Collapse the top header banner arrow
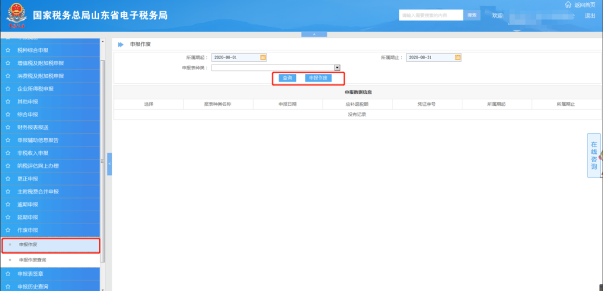Viewport: 603px width, 291px height. [x=314, y=34]
